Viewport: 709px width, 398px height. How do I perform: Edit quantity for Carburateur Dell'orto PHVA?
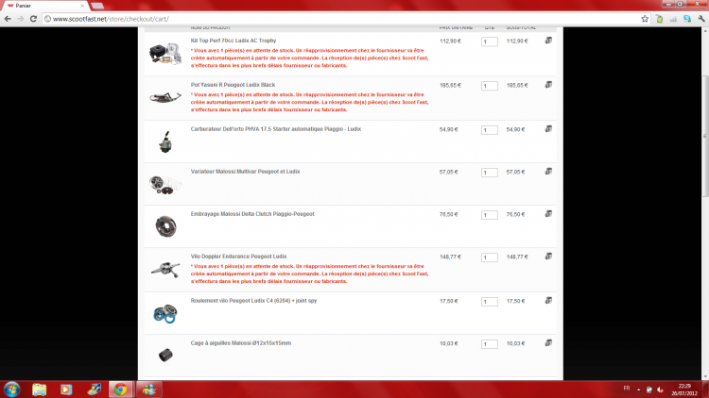pyautogui.click(x=490, y=130)
